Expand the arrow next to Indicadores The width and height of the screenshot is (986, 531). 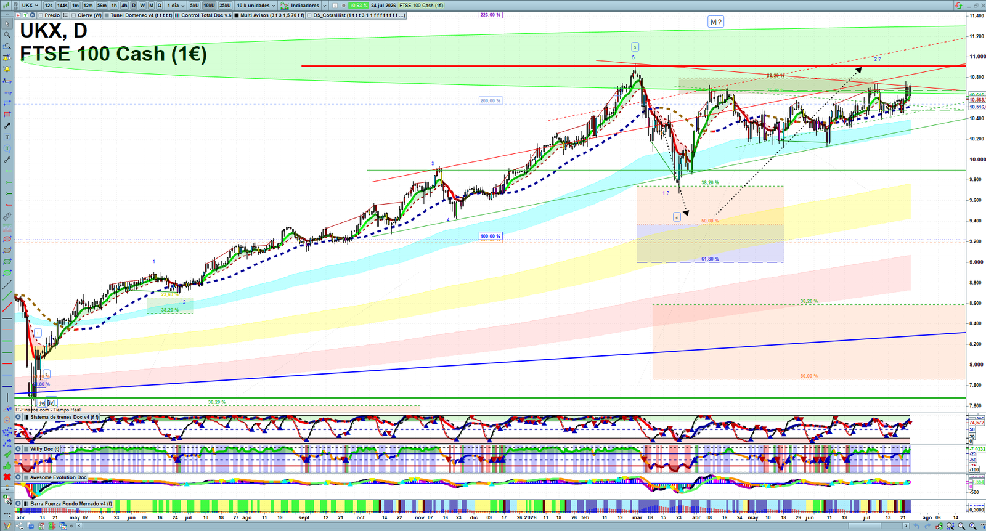(324, 5)
